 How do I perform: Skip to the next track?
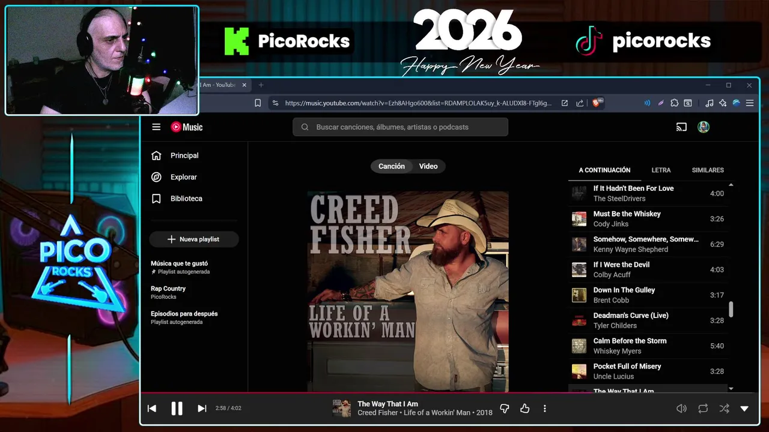pos(202,409)
